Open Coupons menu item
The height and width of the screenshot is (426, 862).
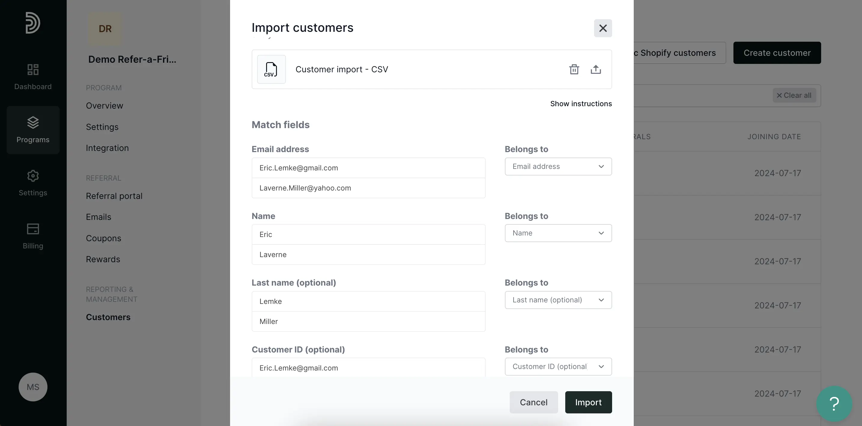pyautogui.click(x=103, y=238)
